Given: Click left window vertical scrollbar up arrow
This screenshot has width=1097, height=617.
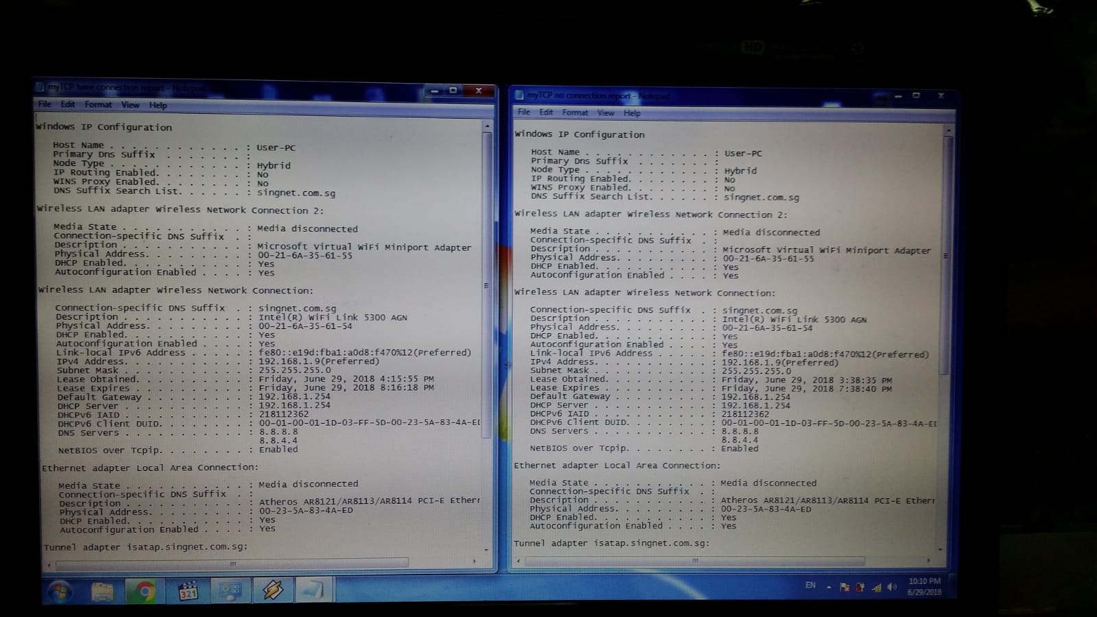Looking at the screenshot, I should [487, 126].
